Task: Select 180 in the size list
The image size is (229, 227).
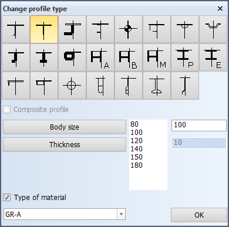Action: click(137, 165)
